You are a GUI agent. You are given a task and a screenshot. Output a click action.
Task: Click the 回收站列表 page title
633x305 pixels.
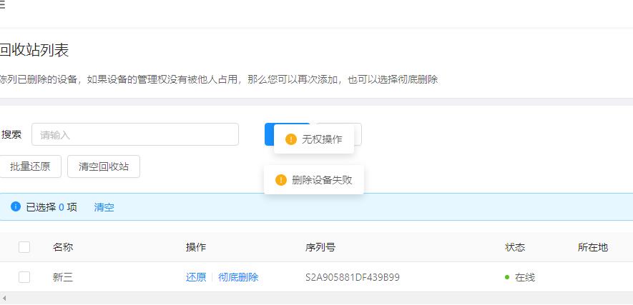pos(34,50)
